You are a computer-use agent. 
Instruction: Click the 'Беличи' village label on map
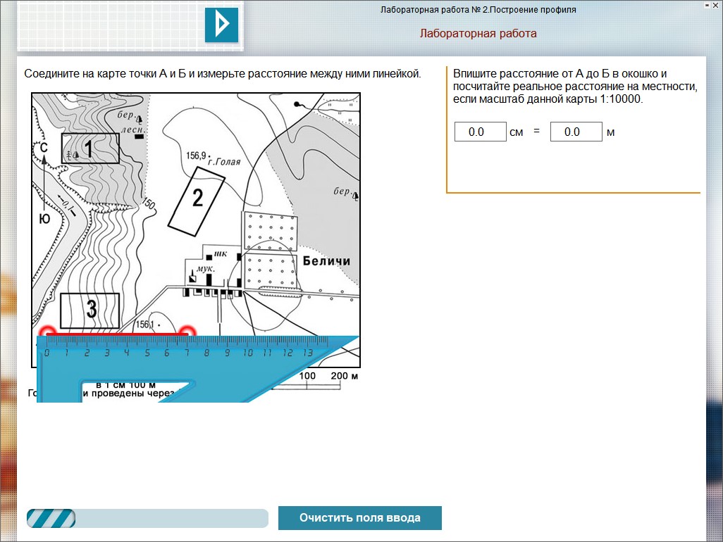[x=326, y=261]
